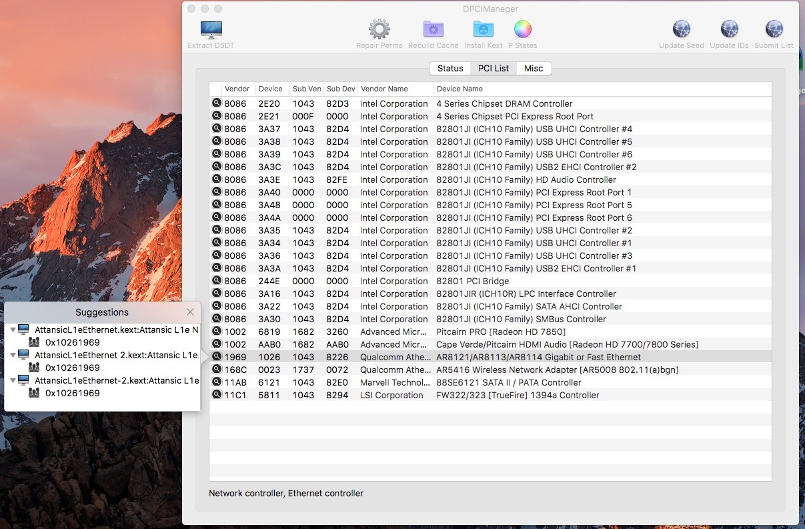Collapse the AttansicL1eEthernet.kext suggestion entry
The width and height of the screenshot is (805, 529).
(13, 330)
